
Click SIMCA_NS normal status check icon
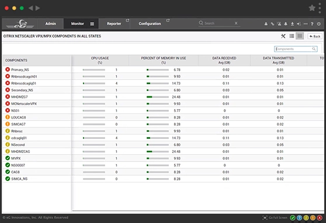point(8,179)
